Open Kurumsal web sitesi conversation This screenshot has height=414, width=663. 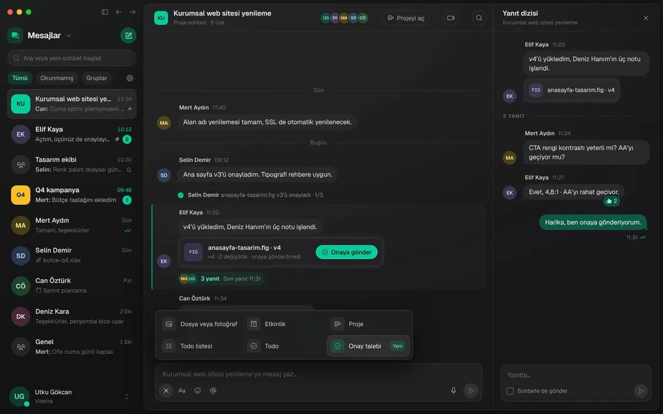[72, 104]
